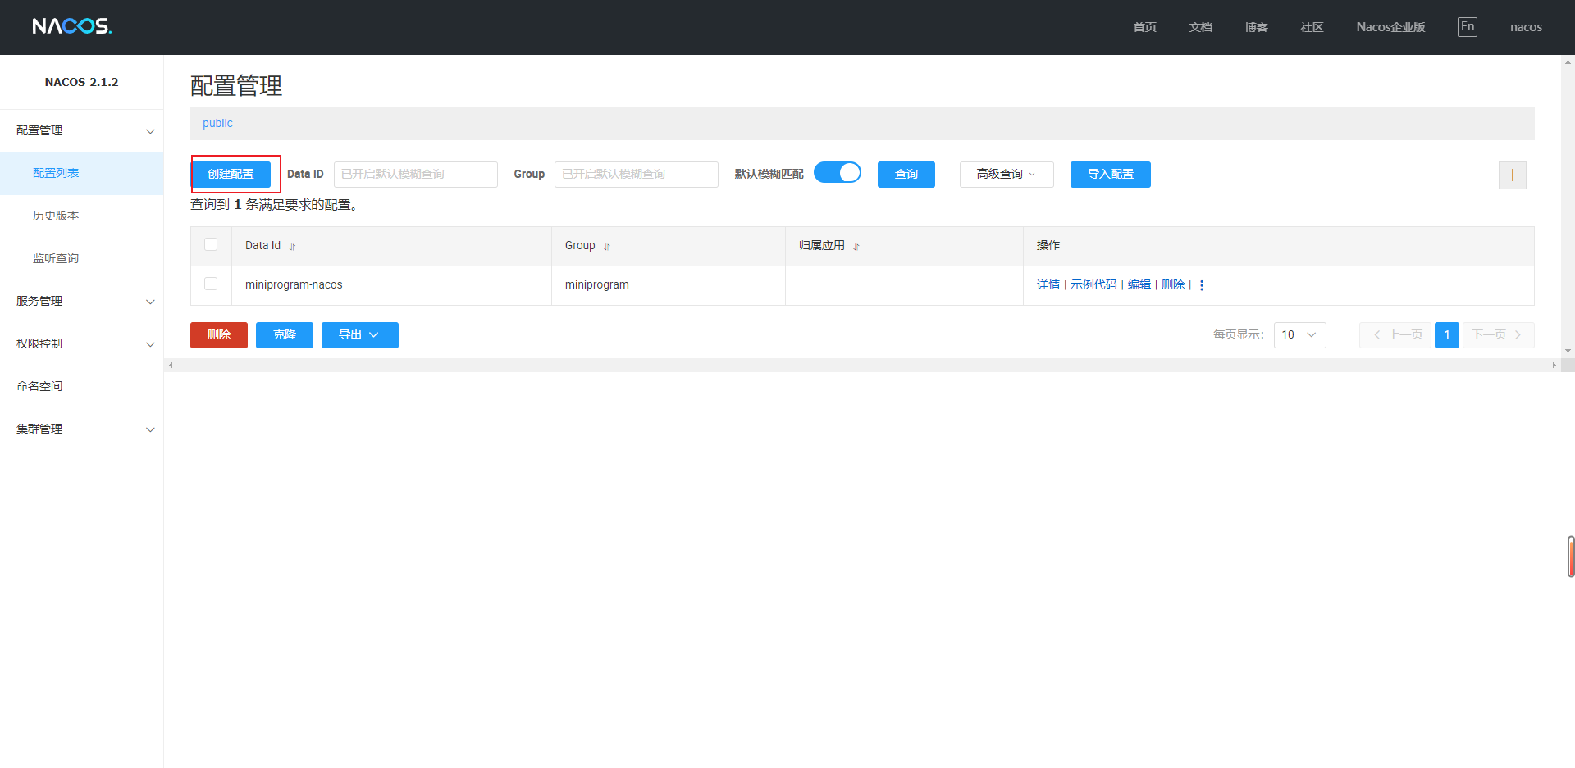
Task: Open the page size dropdown showing 10
Action: [1299, 334]
